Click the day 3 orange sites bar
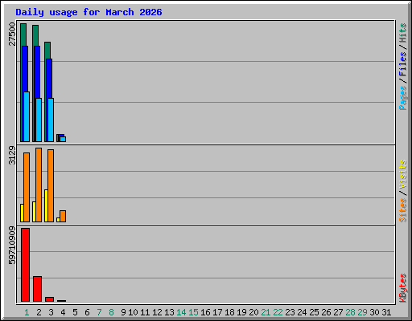The height and width of the screenshot is (321, 412). tap(51, 185)
